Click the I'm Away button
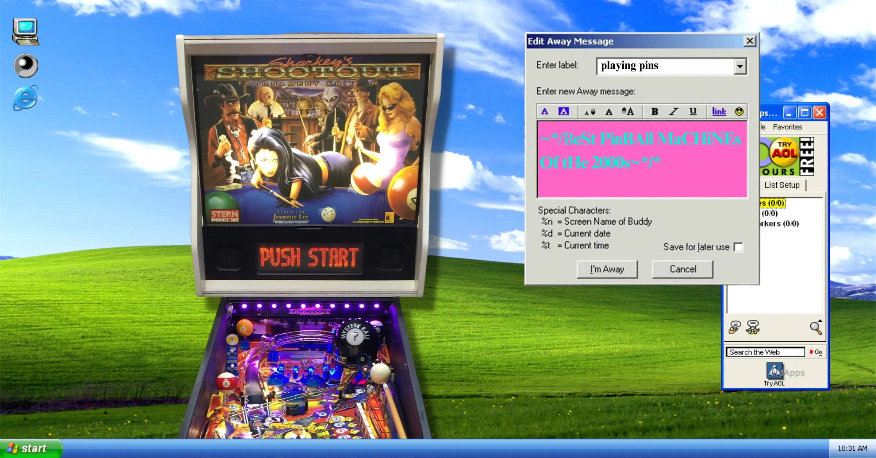876x458 pixels. point(607,269)
